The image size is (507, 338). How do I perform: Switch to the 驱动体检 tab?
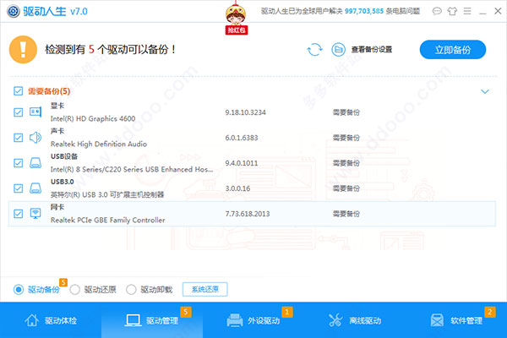coord(51,320)
